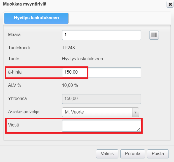The width and height of the screenshot is (174, 162).
Task: Click the barcode scanner icon next to Määrä
Action: coord(154,35)
